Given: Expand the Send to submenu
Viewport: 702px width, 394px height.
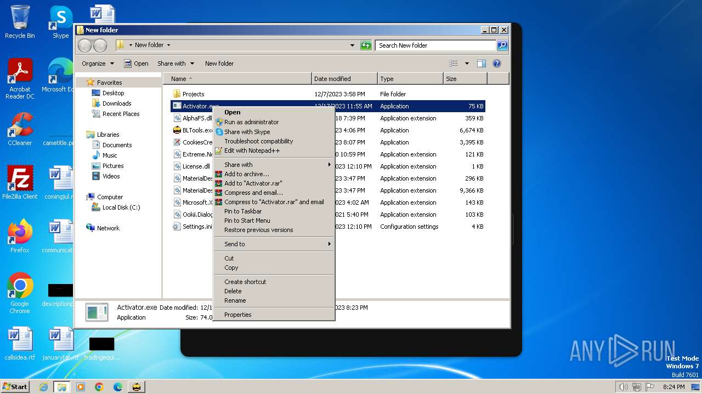Looking at the screenshot, I should click(274, 244).
